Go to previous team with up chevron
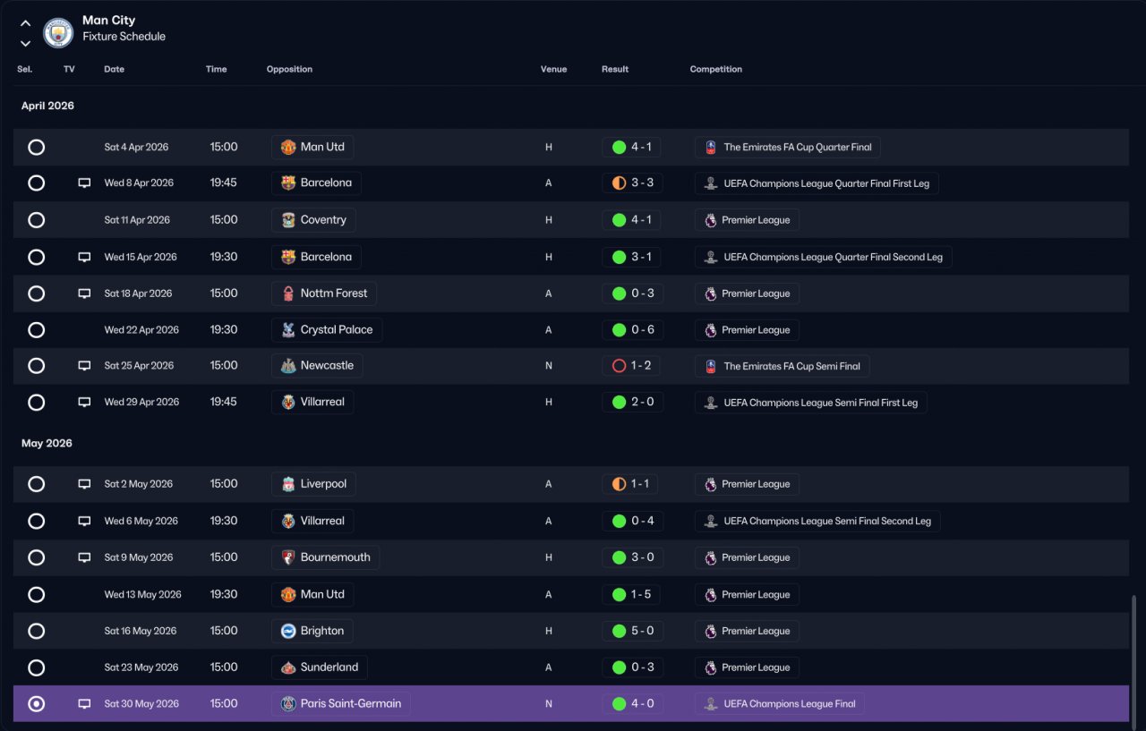 click(x=25, y=23)
